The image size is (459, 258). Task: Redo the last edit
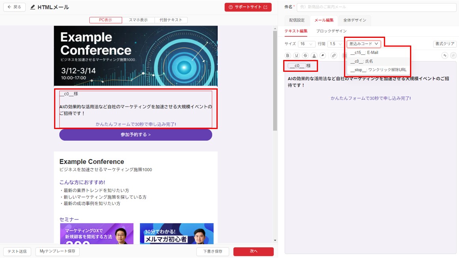tap(453, 56)
